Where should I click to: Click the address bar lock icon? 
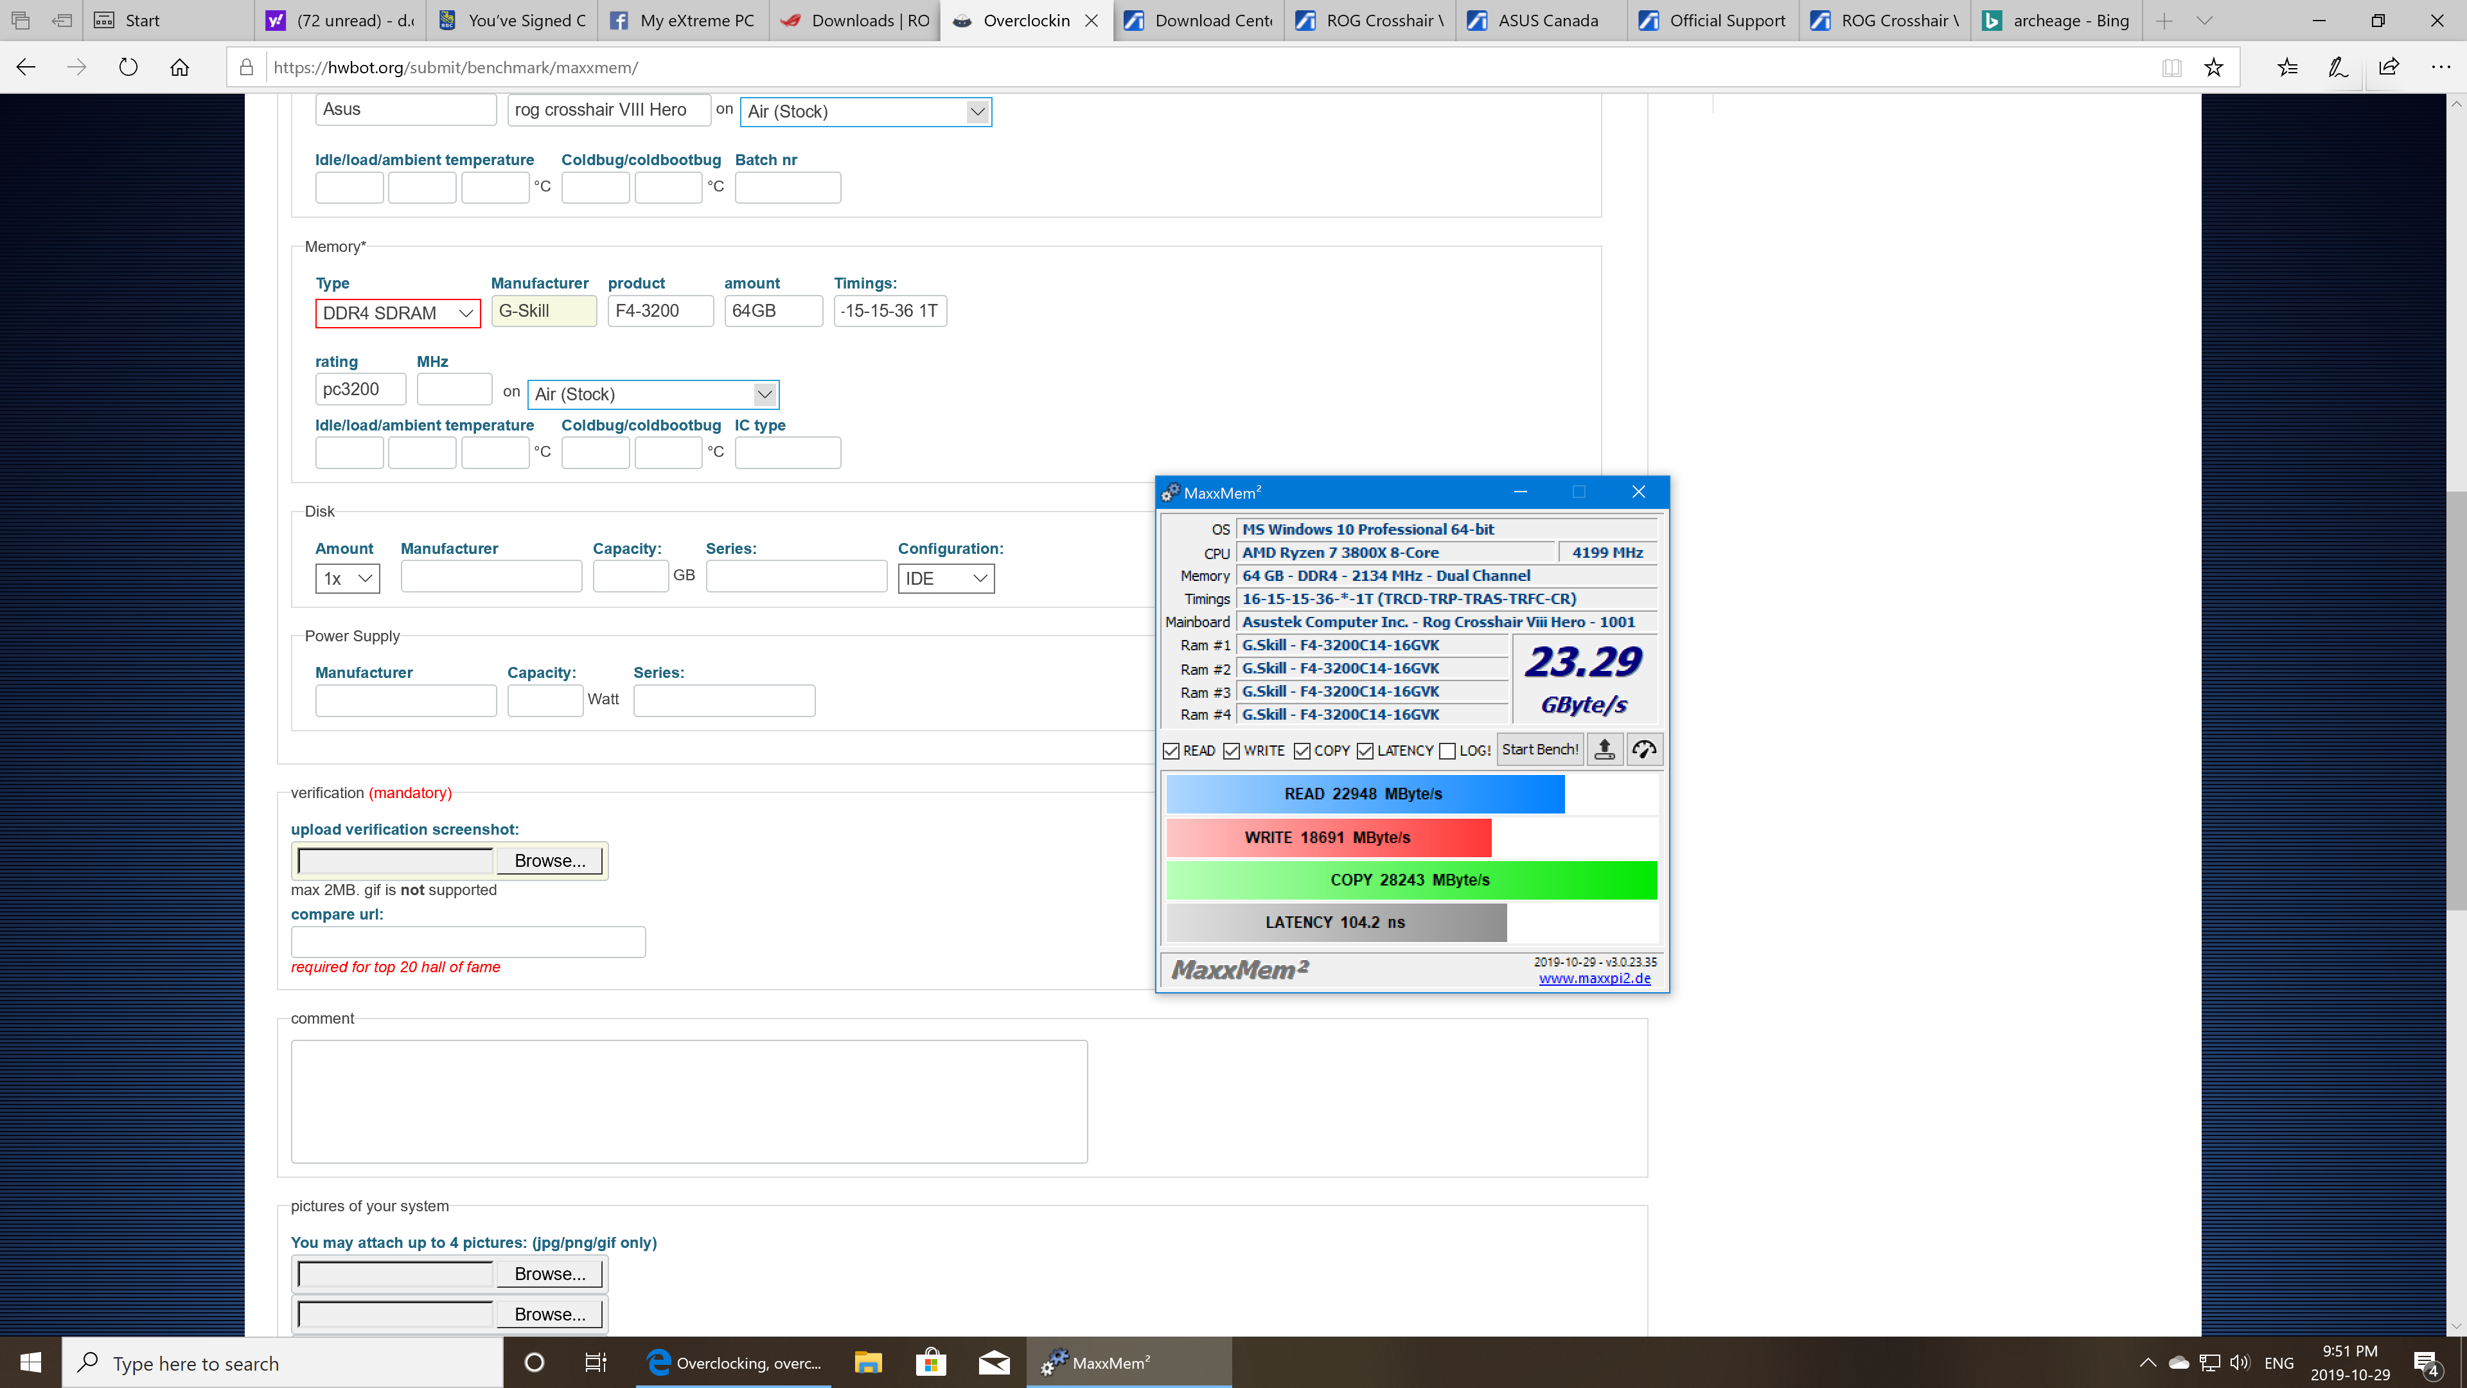pos(246,67)
